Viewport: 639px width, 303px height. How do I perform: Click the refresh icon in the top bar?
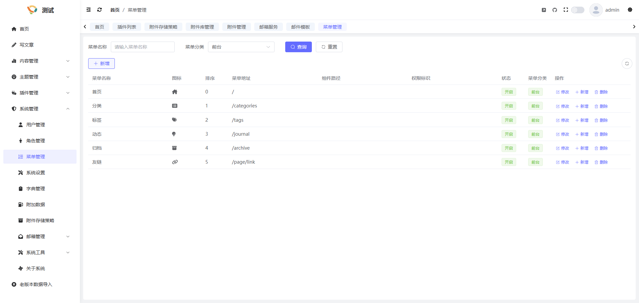(x=99, y=10)
